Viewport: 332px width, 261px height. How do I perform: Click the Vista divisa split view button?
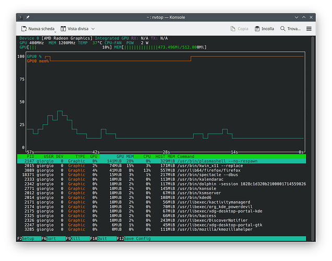[x=74, y=29]
